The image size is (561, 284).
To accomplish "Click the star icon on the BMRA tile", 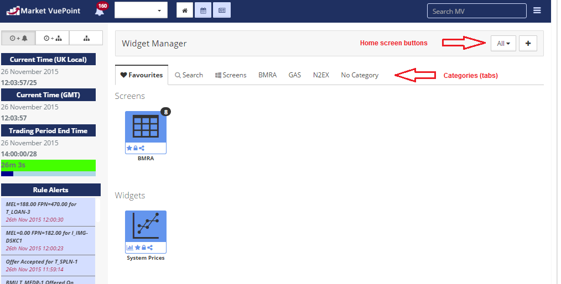I will (x=129, y=148).
